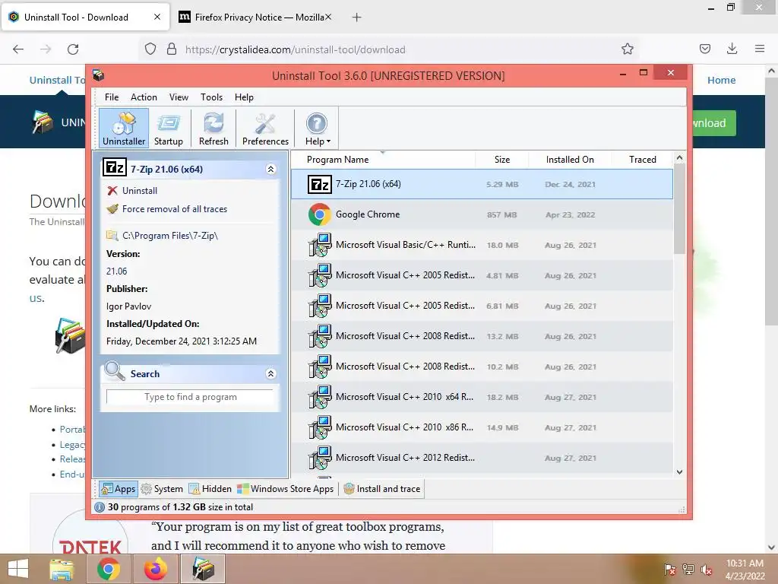This screenshot has width=778, height=584.
Task: Collapse the 7-Zip details panel
Action: (271, 170)
